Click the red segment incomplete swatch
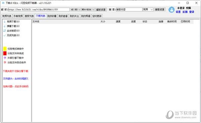The image size is (201, 123). click(5, 53)
